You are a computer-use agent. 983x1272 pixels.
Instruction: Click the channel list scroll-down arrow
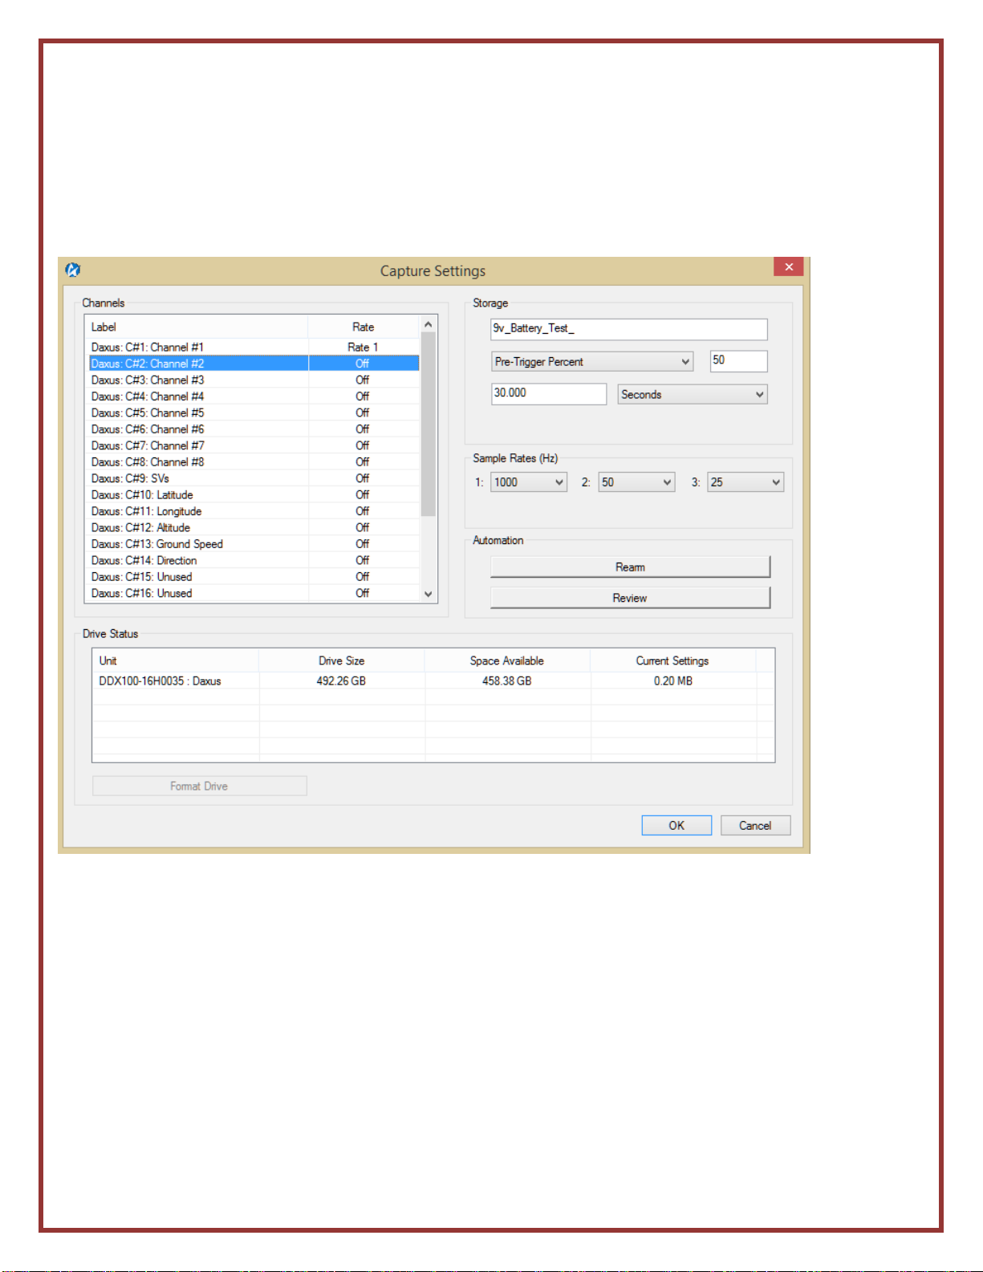tap(429, 594)
